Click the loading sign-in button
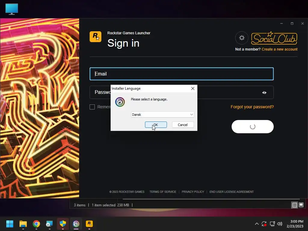The image size is (308, 231). pos(252,127)
